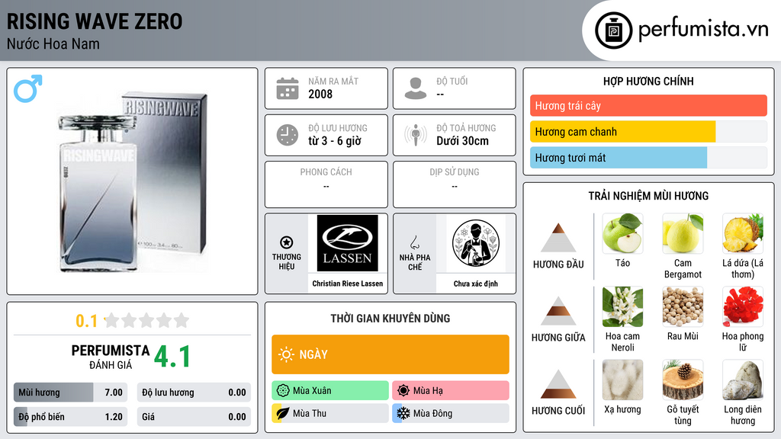
Task: Click the Hương đầu pyramid icon
Action: point(558,238)
